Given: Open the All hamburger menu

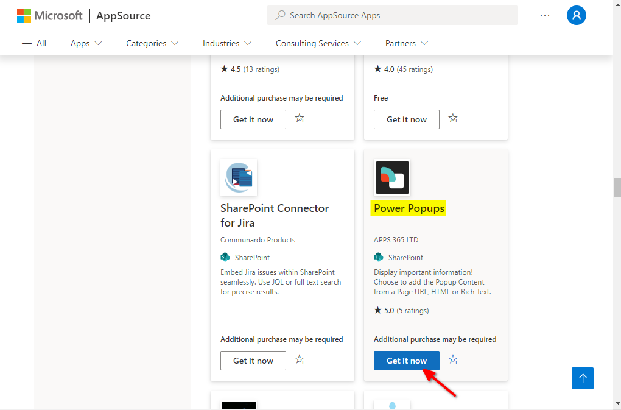Looking at the screenshot, I should 34,43.
